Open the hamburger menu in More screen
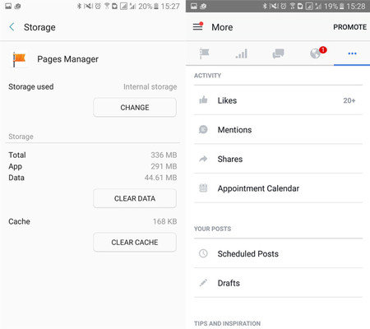 pyautogui.click(x=197, y=26)
